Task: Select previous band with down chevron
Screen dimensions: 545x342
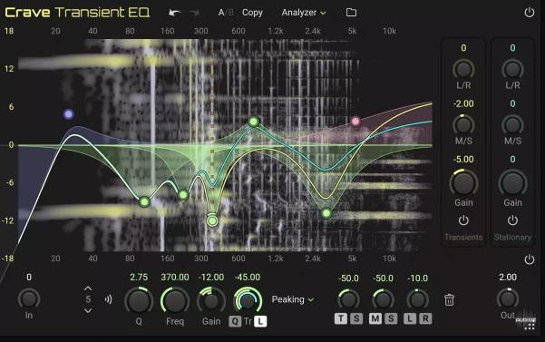Action: pos(88,310)
